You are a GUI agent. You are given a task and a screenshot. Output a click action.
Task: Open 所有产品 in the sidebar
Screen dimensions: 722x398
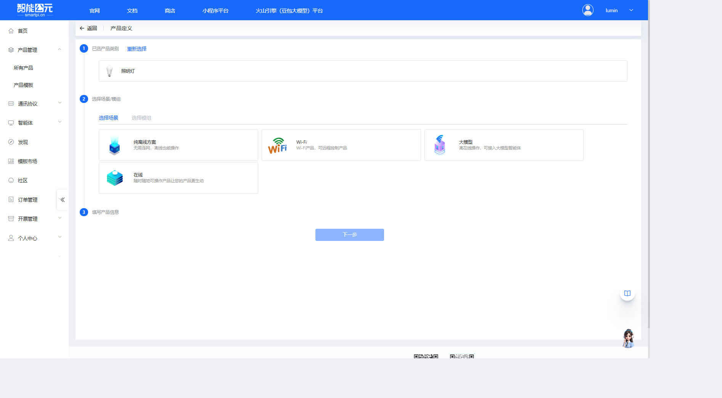(23, 68)
